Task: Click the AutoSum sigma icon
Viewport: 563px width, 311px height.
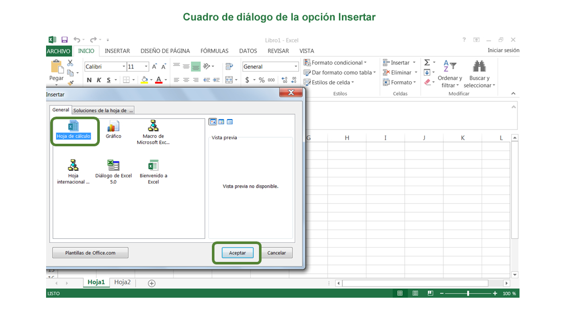Action: tap(427, 62)
